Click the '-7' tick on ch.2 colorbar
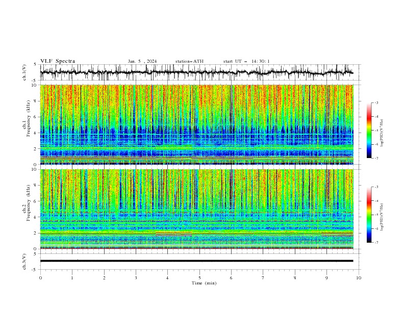This screenshot has width=404, height=312. [376, 243]
